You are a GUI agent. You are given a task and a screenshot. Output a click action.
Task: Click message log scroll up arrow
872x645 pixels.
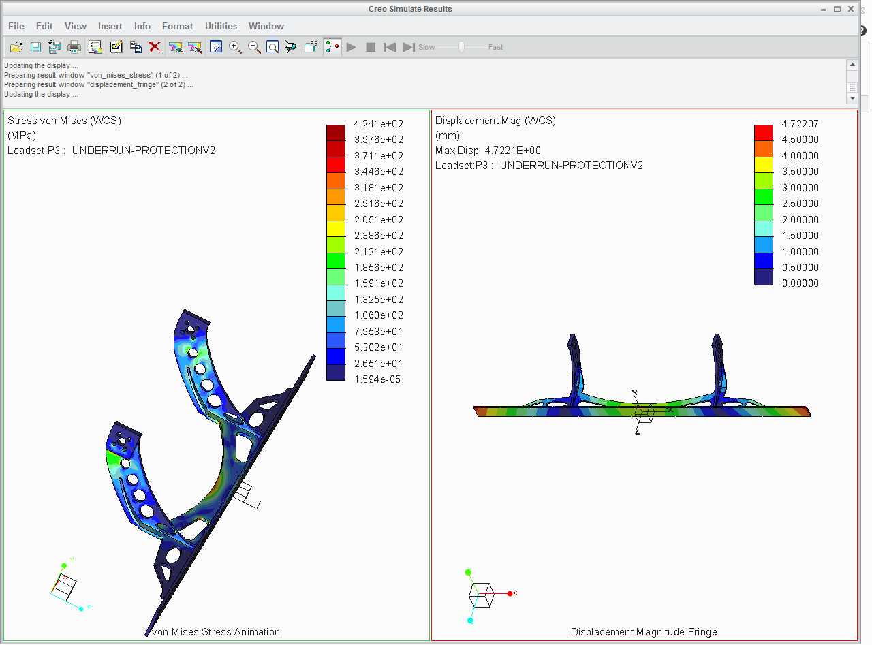(x=852, y=65)
